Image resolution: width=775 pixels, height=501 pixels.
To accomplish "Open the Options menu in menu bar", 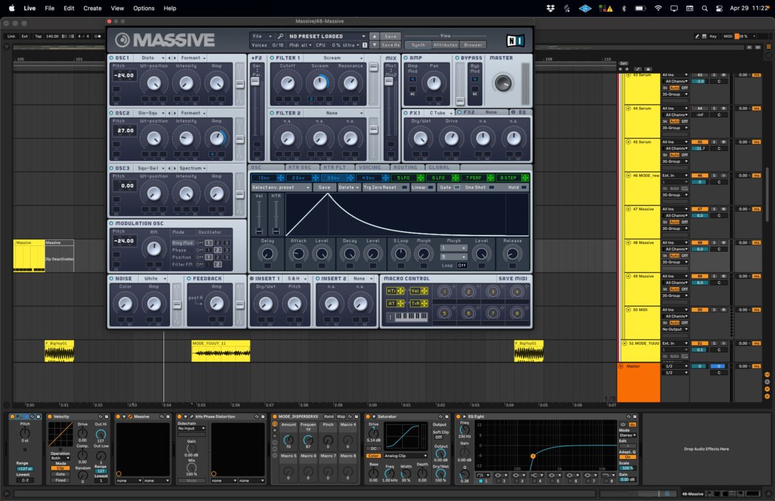I will point(143,8).
